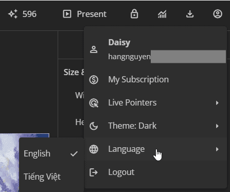
Task: Log out using the Logout item
Action: click(x=155, y=172)
